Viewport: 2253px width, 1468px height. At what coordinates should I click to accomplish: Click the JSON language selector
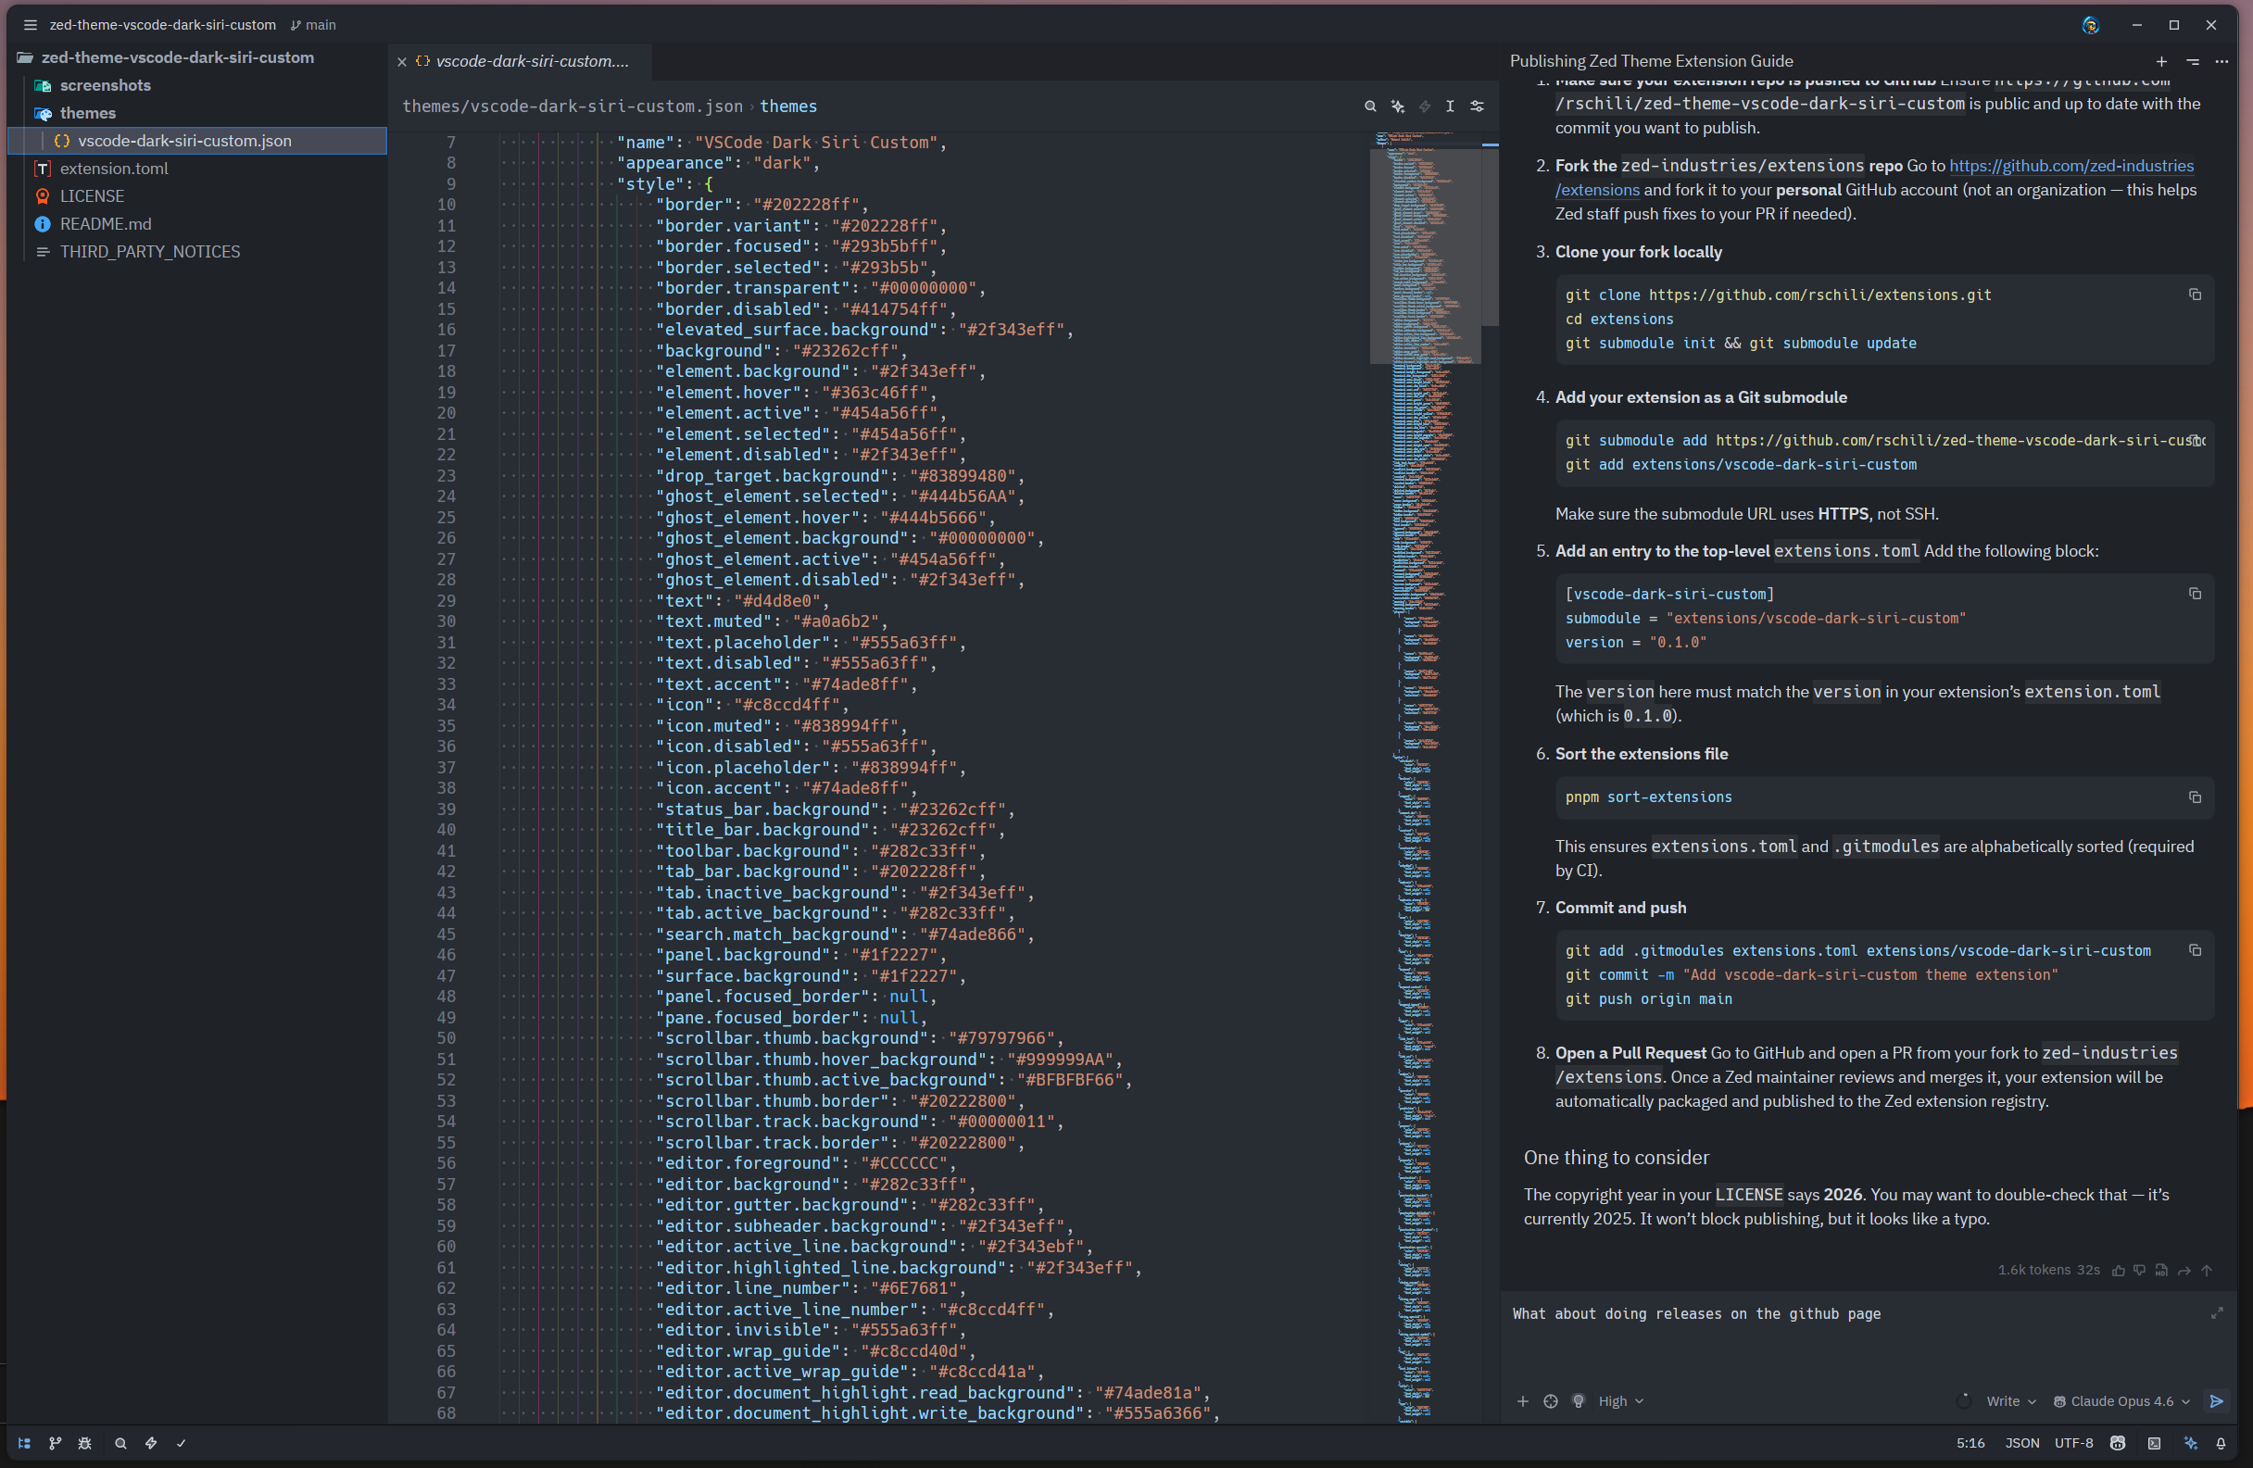[x=2022, y=1443]
